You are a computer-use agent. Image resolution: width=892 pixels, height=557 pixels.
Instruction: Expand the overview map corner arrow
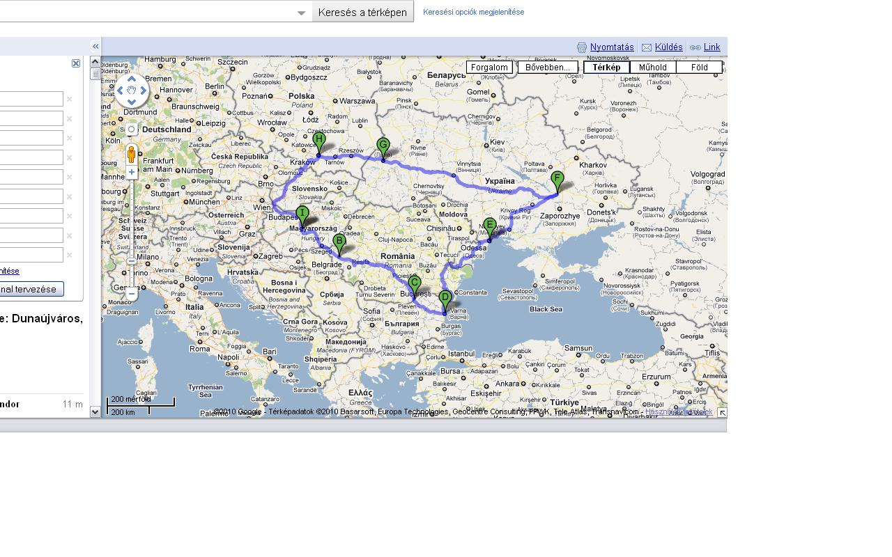722,413
